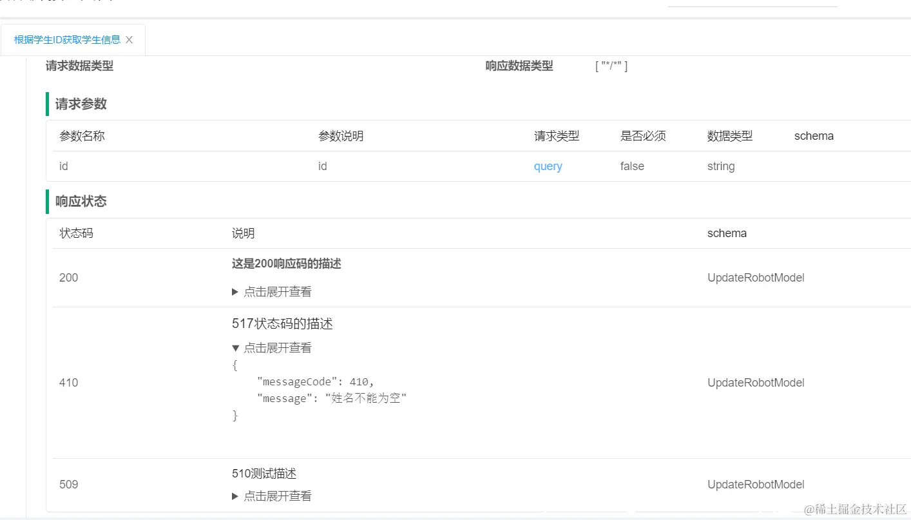Expand 点击展开查看 under status code 200
Screen dimensions: 911x520
[277, 291]
